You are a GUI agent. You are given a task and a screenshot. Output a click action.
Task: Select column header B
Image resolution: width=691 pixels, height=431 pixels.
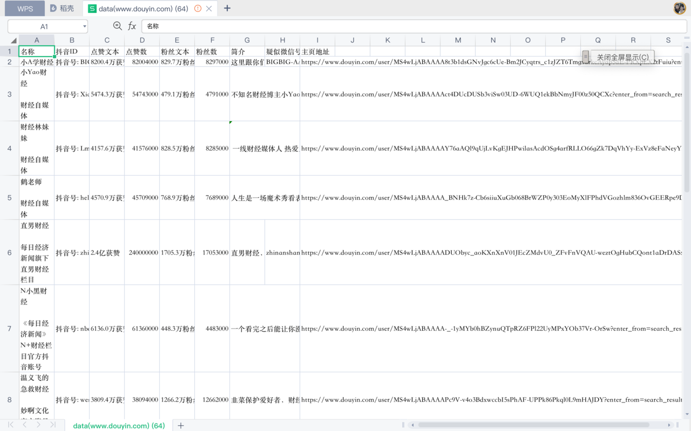coord(72,40)
